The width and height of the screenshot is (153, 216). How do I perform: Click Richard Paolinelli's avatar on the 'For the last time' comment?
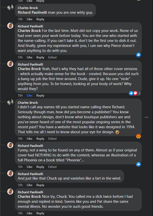tap(10, 26)
